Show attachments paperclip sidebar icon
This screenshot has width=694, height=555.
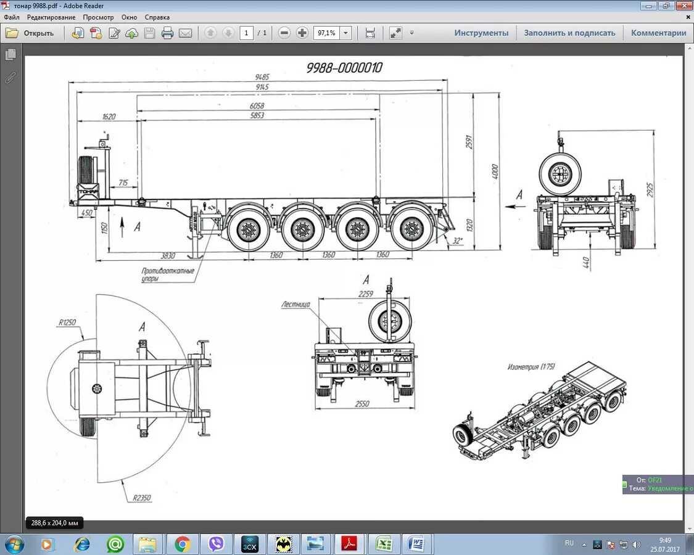coord(10,78)
